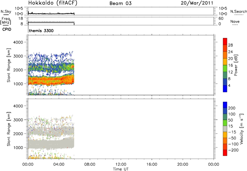Click the 'N.Sky' legend label
This screenshot has width=247, height=171.
[x=6, y=11]
